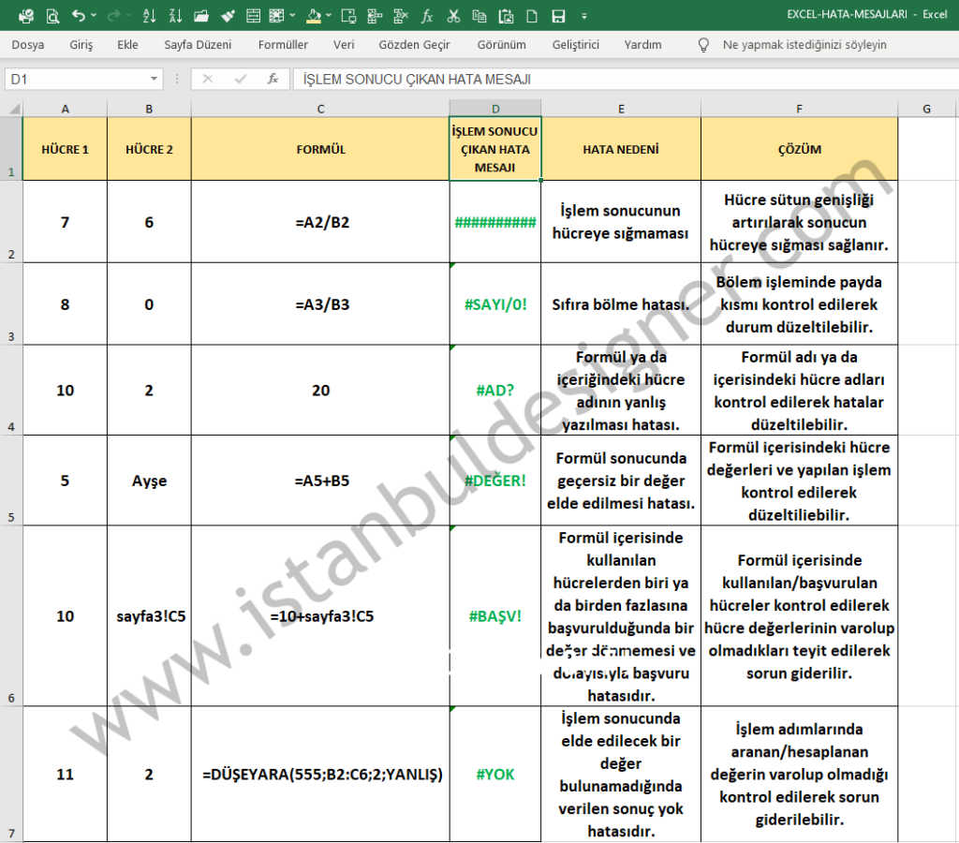Screen dimensions: 959x843
Task: Click the fx insert function icon in toolbar
Action: pyautogui.click(x=427, y=16)
